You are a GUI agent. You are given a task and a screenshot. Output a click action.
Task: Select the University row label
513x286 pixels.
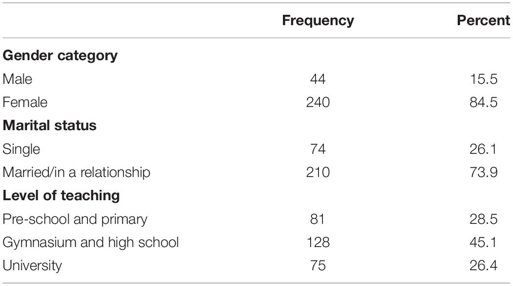coord(32,266)
